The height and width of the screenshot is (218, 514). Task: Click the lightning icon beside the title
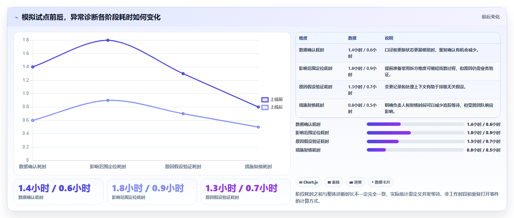[17, 17]
